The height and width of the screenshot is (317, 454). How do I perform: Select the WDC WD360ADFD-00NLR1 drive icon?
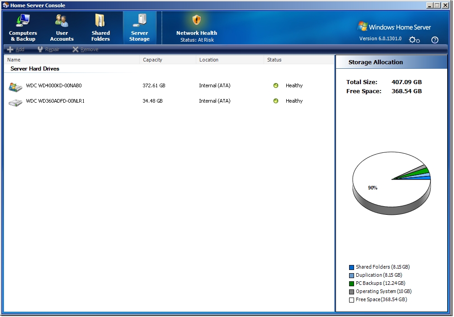click(x=15, y=102)
